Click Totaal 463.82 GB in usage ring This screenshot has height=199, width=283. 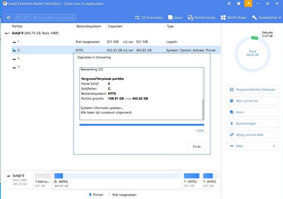(252, 53)
